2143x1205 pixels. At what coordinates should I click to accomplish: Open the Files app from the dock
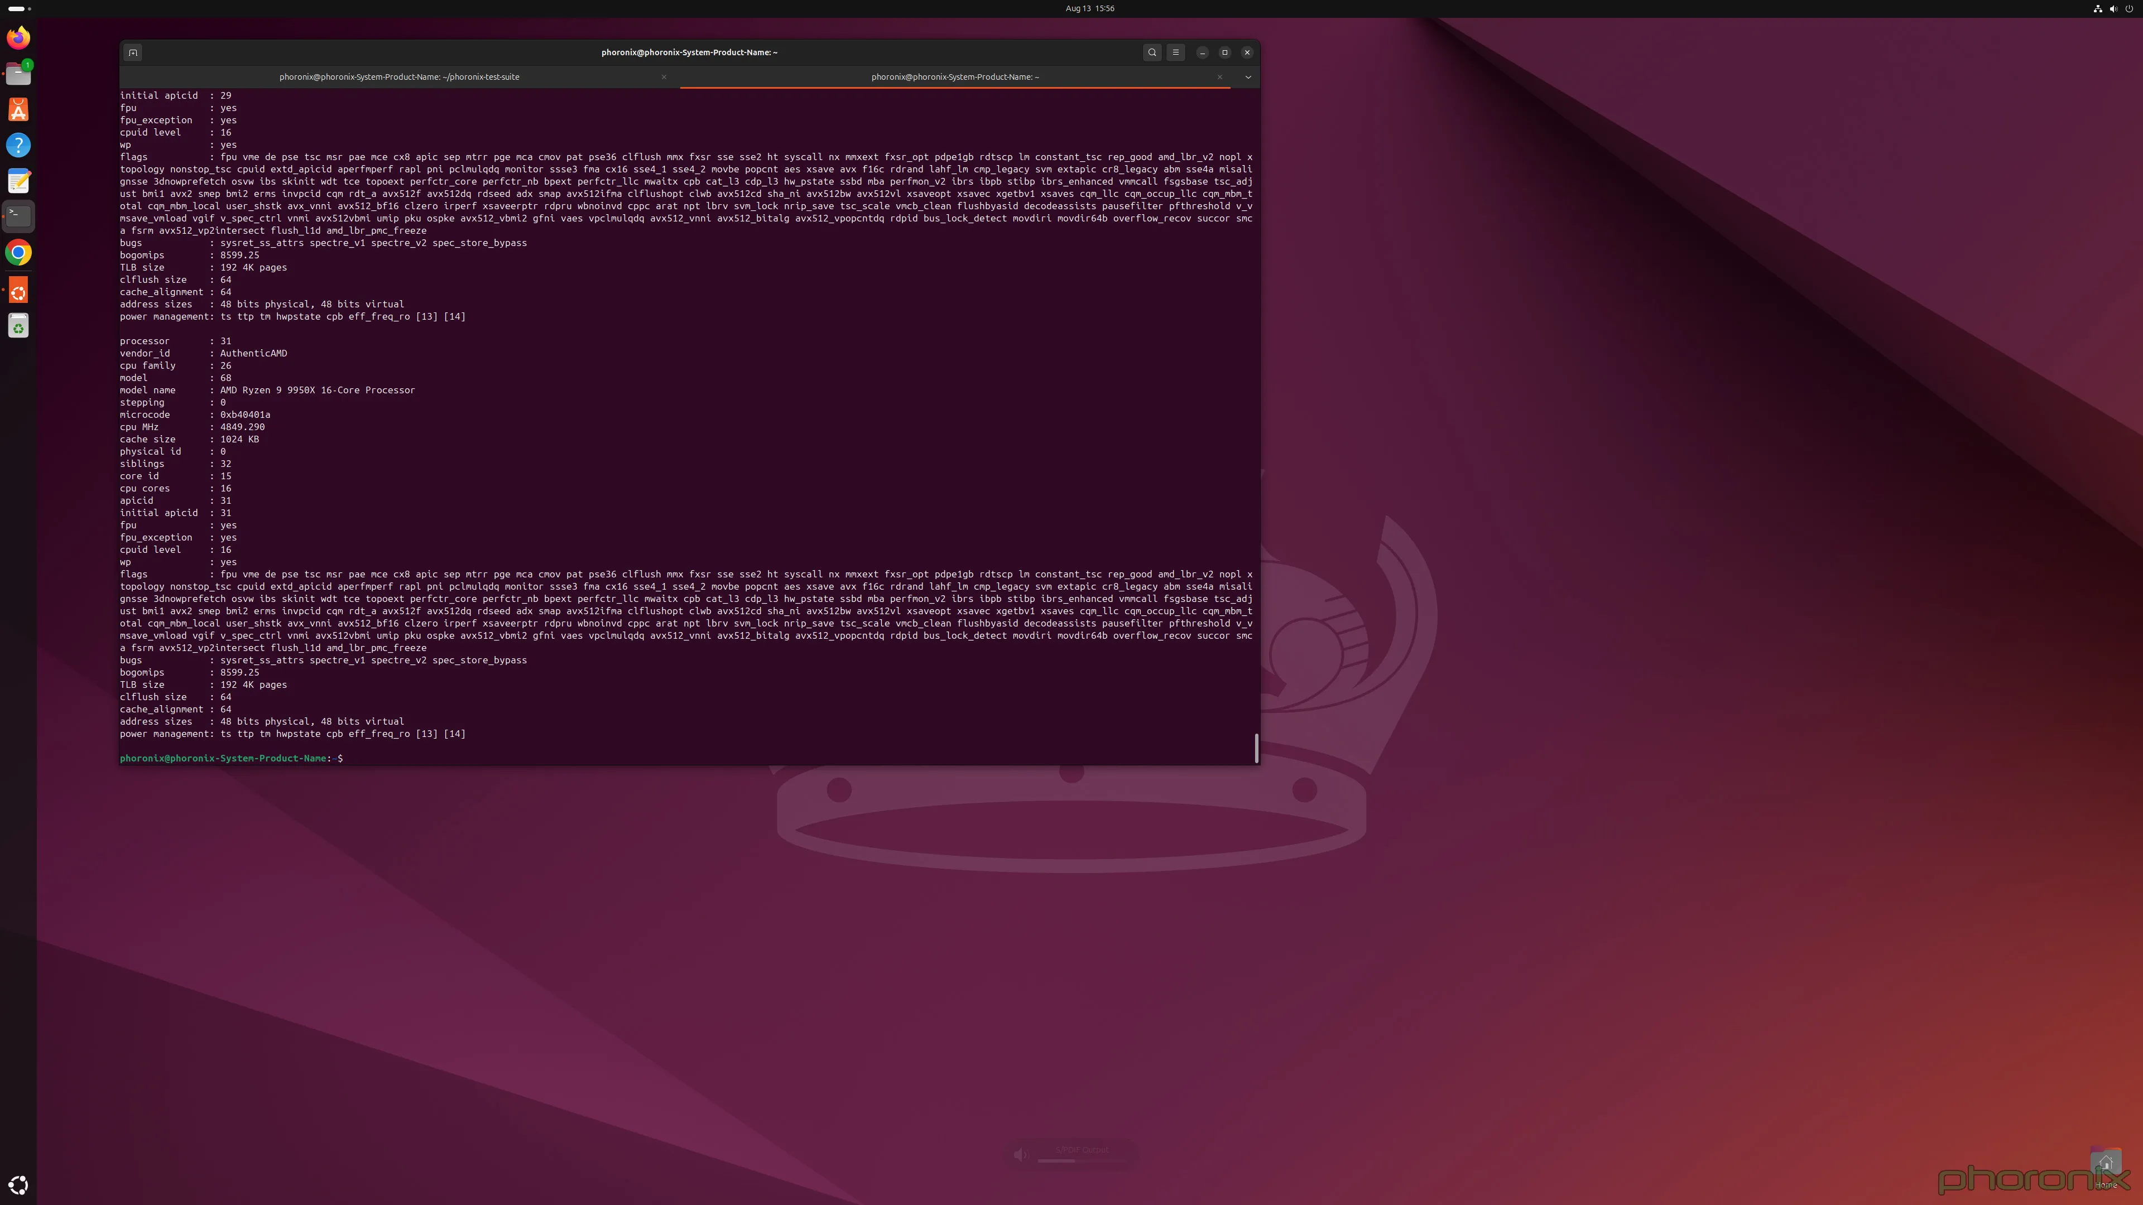(x=18, y=73)
